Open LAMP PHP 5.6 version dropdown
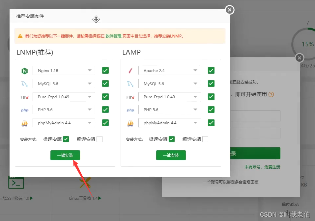This screenshot has height=221, width=315. coord(170,110)
